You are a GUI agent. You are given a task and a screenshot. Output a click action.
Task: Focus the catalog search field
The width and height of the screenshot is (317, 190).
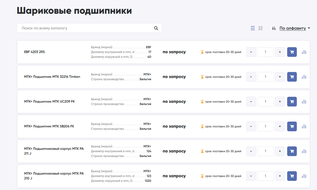(x=89, y=28)
